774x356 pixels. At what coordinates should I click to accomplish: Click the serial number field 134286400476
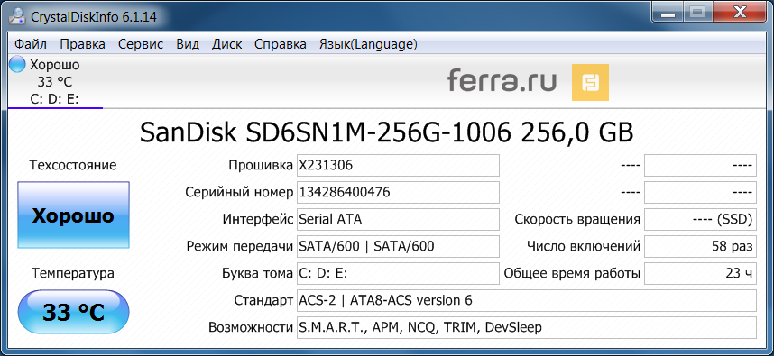[x=398, y=192]
